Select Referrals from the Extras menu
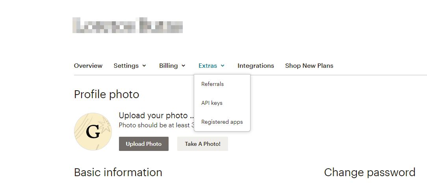The image size is (427, 186). pos(212,84)
